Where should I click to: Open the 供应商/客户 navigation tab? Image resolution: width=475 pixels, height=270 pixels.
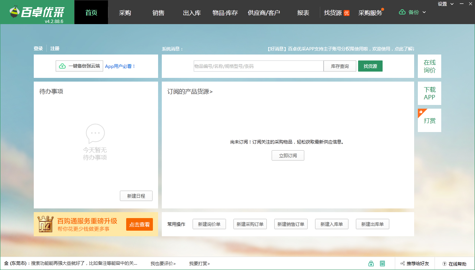click(265, 12)
